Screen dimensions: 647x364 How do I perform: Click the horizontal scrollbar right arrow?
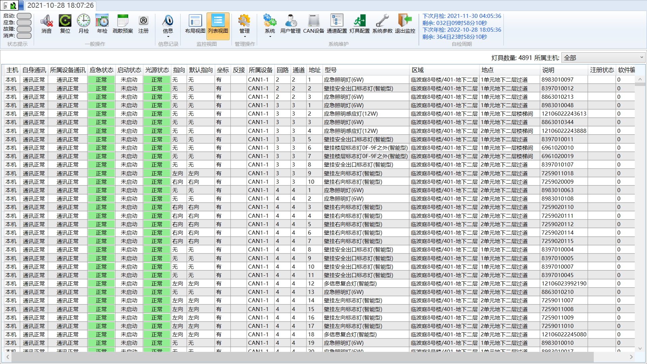[631, 357]
